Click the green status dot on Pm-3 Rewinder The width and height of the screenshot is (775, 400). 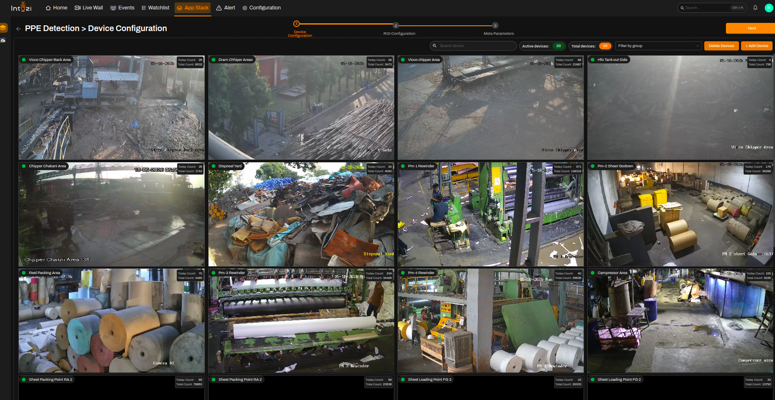point(213,273)
